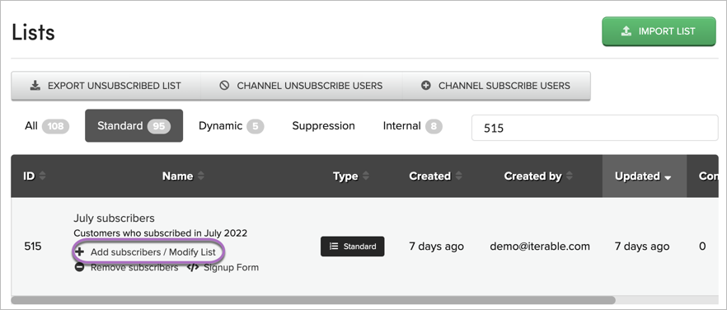
Task: Click the ban icon beside Channel Unsubscribe Users
Action: coord(224,86)
